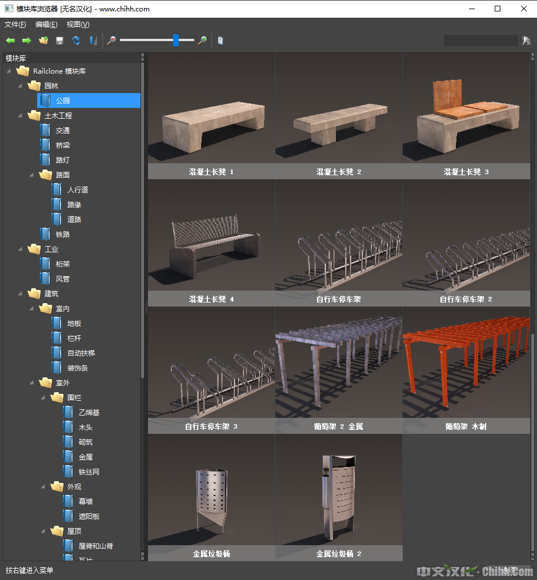Viewport: 537px width, 580px height.
Task: Click the open library folder icon
Action: [x=43, y=41]
